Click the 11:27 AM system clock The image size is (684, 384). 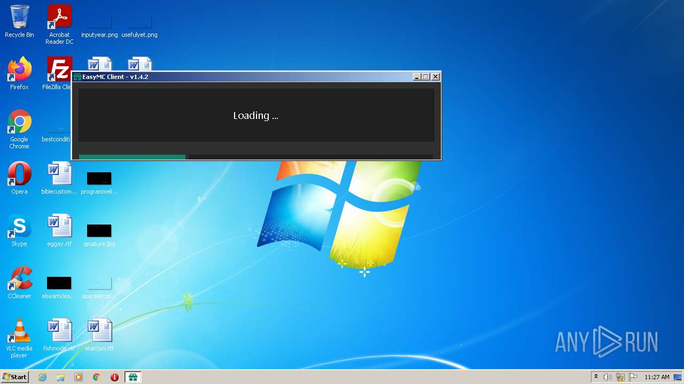[657, 377]
